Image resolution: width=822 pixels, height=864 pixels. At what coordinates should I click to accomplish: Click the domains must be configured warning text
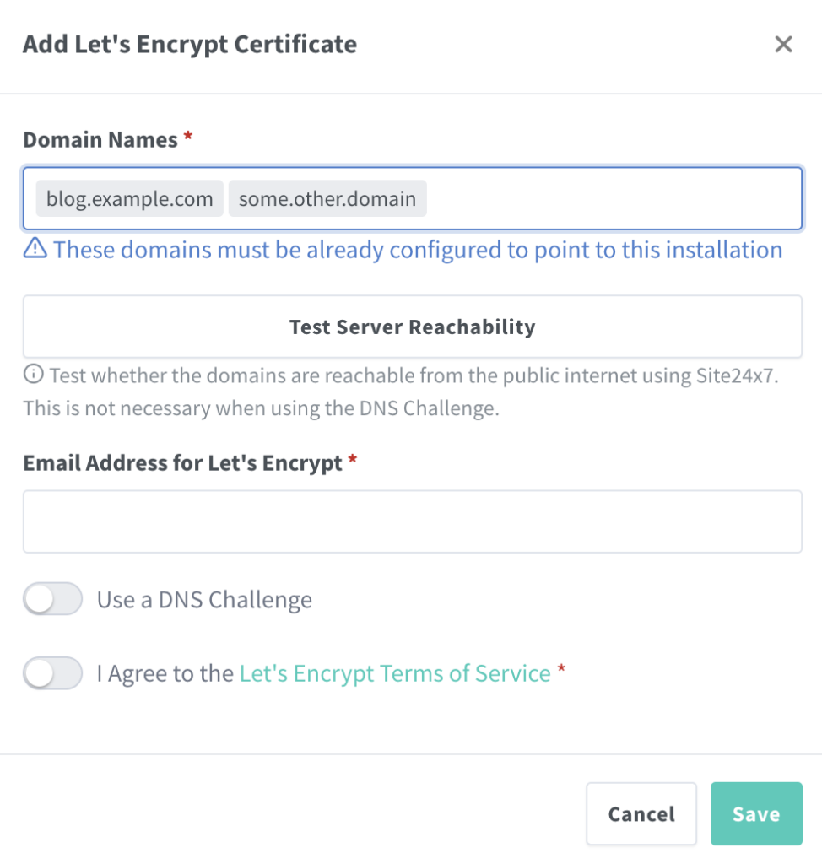[418, 250]
